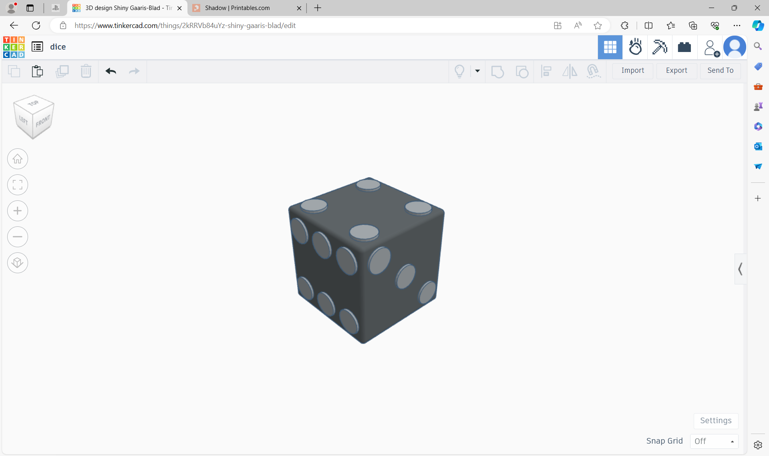Open the Snap Grid dropdown
Image resolution: width=769 pixels, height=456 pixels.
click(x=714, y=441)
